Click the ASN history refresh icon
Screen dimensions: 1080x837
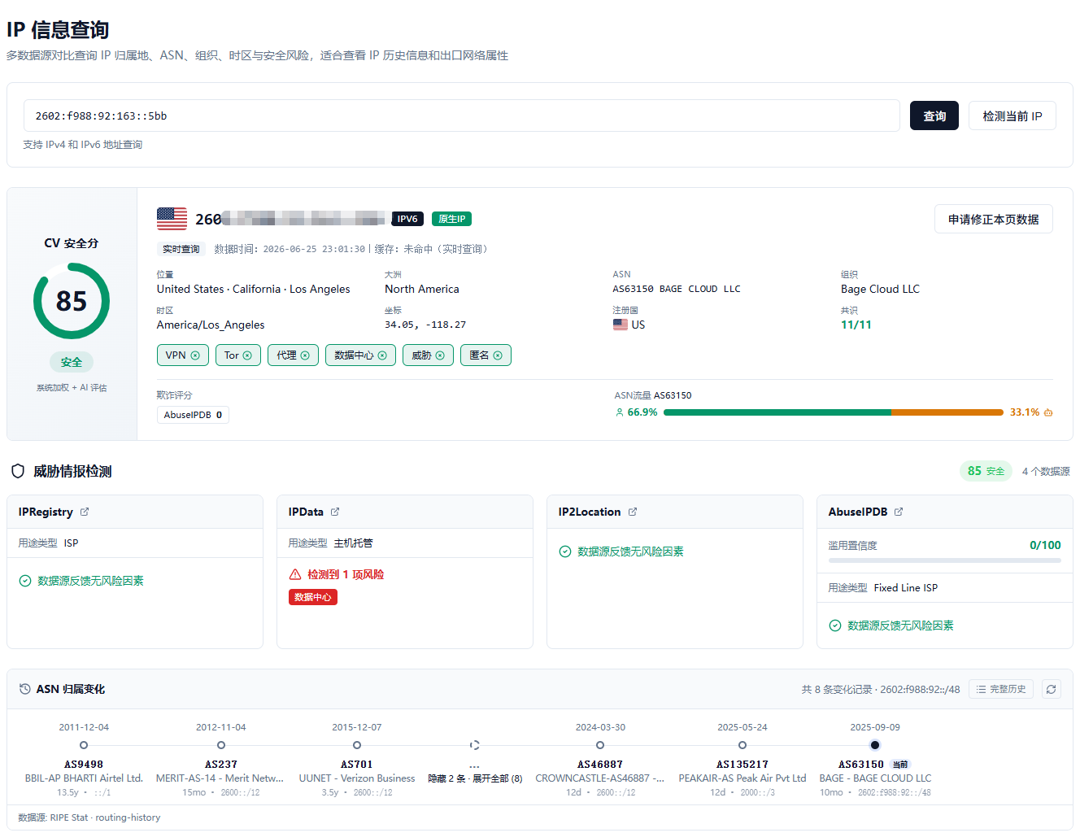1052,689
